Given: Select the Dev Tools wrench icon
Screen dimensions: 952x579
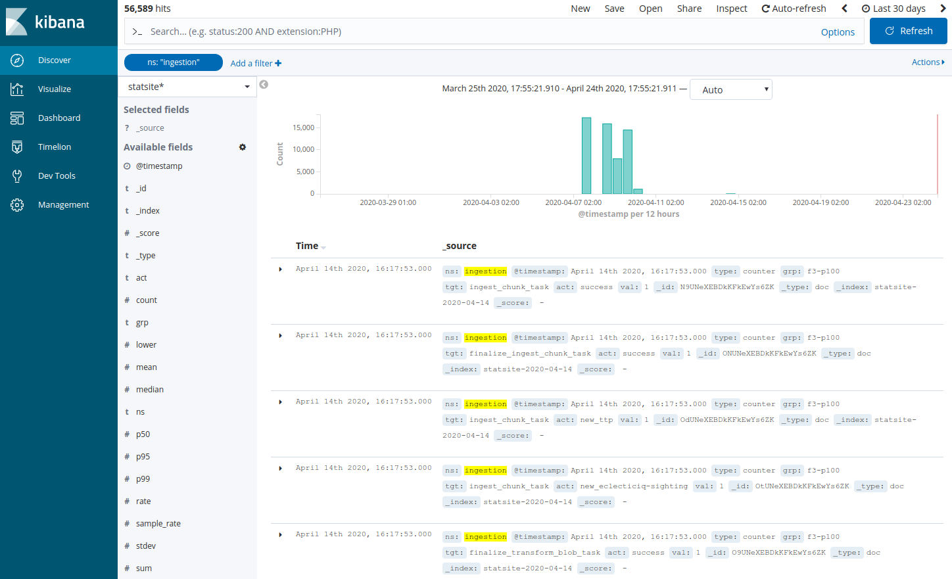Looking at the screenshot, I should pyautogui.click(x=18, y=176).
